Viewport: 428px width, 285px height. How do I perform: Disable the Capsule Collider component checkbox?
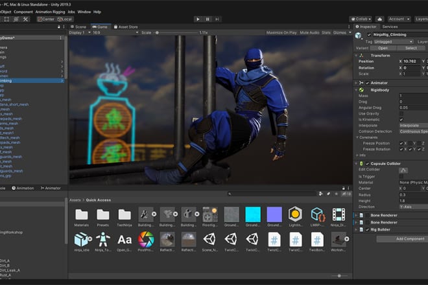click(368, 164)
